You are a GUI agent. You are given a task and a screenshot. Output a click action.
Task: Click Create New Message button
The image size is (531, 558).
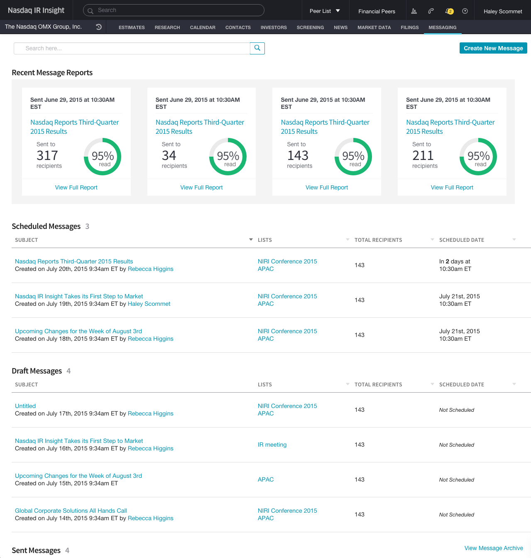pyautogui.click(x=493, y=48)
